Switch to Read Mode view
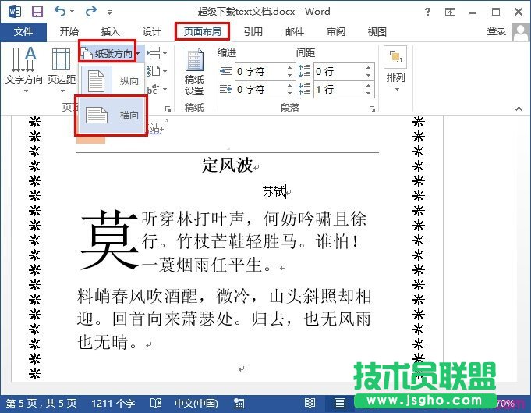This screenshot has width=531, height=413. click(310, 403)
